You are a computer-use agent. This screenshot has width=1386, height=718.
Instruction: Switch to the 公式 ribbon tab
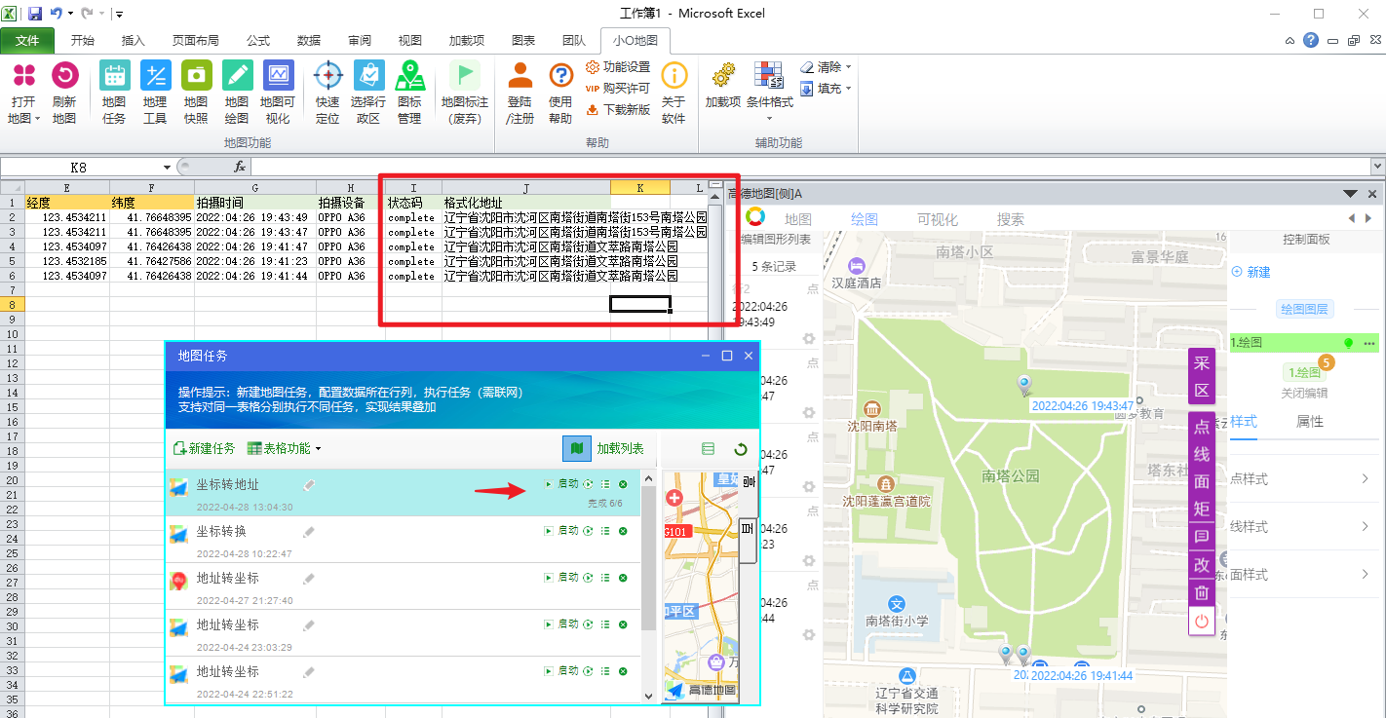(x=258, y=41)
